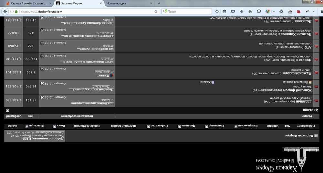323x173 pixels.
Task: Open the Поиск dropdown in forum navbar
Action: 54,127
